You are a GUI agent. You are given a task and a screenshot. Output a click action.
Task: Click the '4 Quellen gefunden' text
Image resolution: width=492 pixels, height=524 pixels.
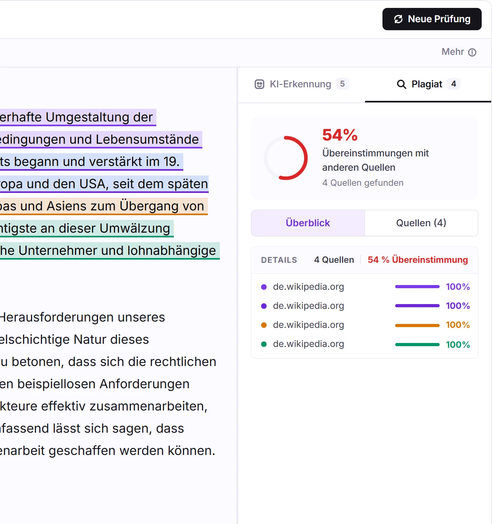coord(363,183)
